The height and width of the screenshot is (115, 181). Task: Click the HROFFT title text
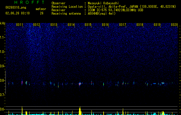29,2
